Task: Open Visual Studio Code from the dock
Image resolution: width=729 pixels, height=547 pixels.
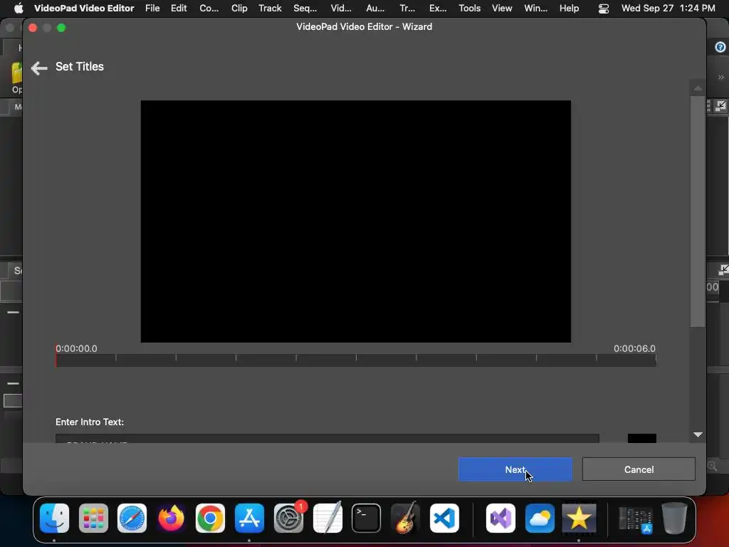Action: (x=444, y=518)
